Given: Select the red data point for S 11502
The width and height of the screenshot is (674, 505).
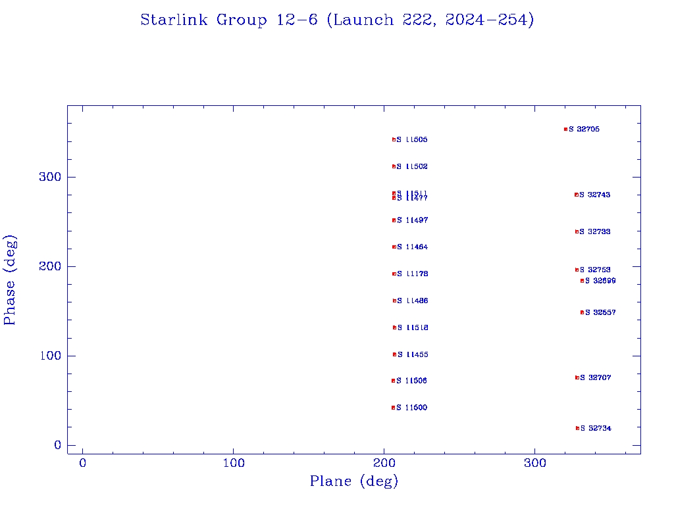Looking at the screenshot, I should (394, 166).
